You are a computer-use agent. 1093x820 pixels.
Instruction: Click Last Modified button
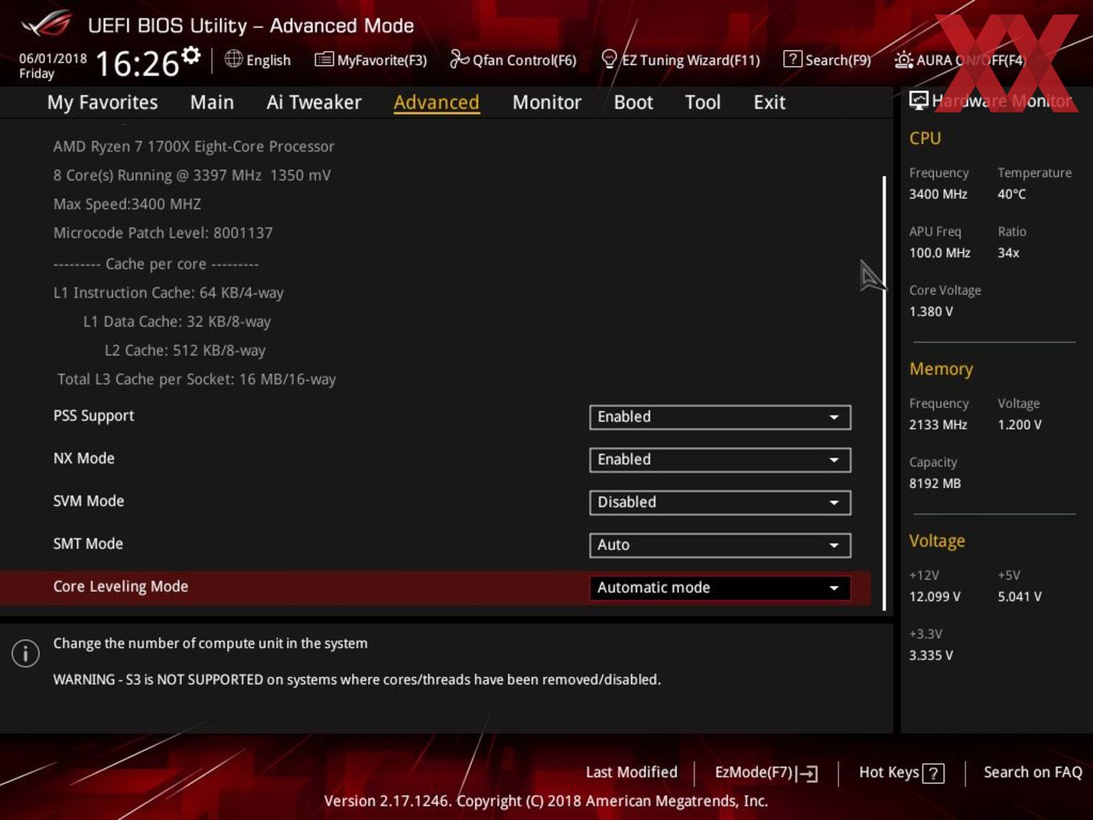click(x=632, y=773)
